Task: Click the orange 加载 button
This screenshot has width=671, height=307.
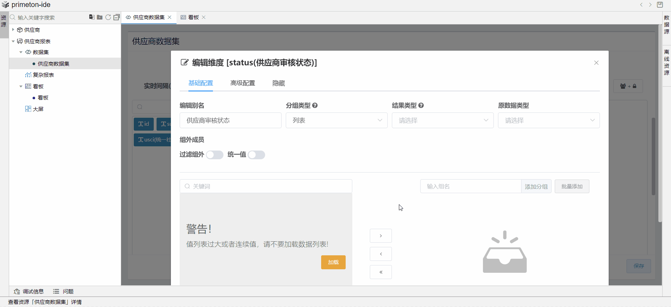Action: 333,262
